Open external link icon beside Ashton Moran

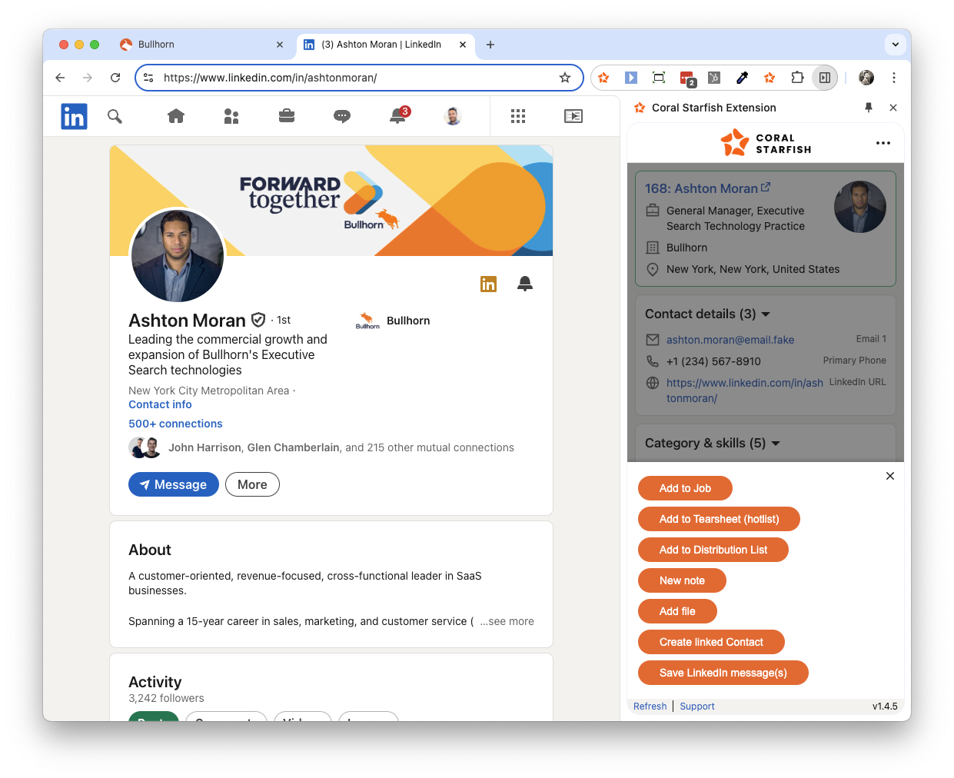(x=766, y=188)
